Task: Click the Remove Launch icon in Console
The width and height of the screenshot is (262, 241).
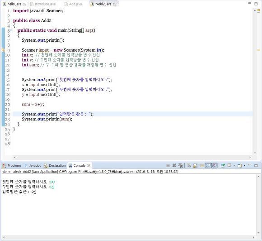Action: pyautogui.click(x=174, y=166)
